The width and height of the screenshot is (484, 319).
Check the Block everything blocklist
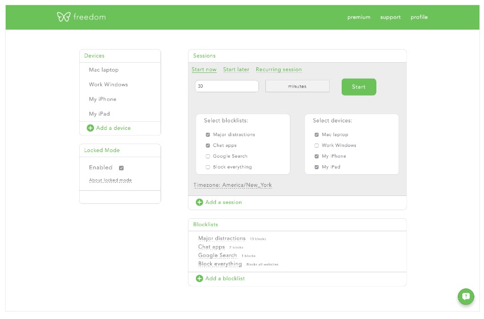208,167
